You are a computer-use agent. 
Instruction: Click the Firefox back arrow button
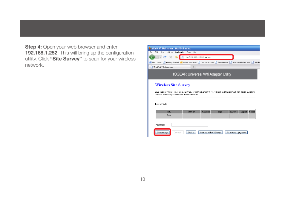(x=152, y=57)
